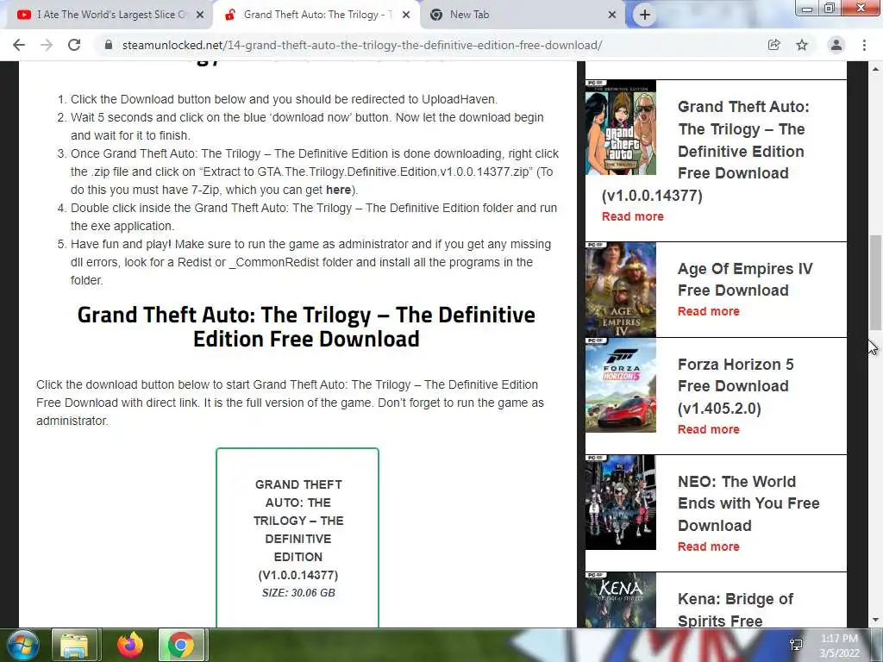Read more under GTA Trilogy sidebar
The image size is (883, 662).
[632, 216]
